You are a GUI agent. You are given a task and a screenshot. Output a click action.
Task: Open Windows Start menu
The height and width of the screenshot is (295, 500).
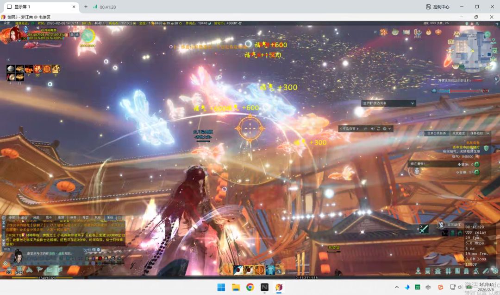pyautogui.click(x=221, y=287)
